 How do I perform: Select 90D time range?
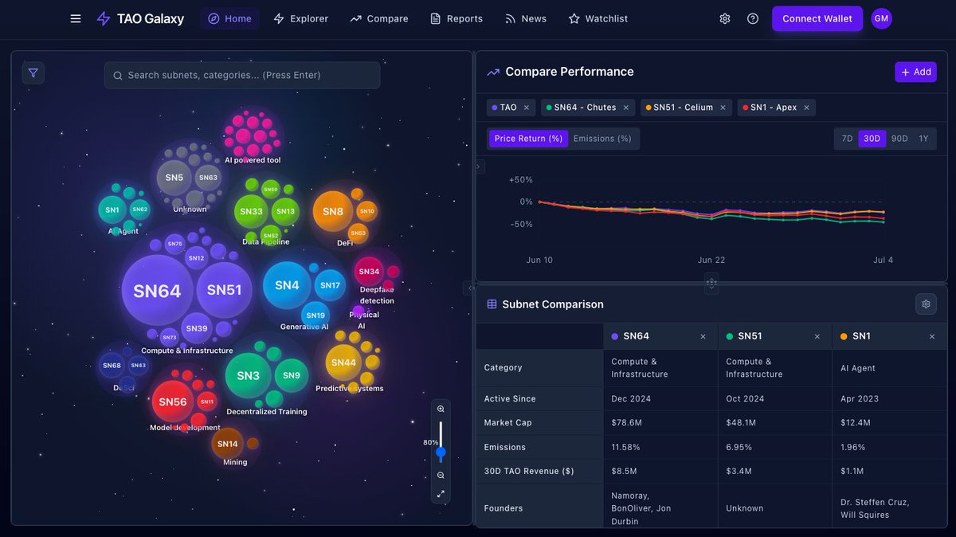[x=899, y=139]
